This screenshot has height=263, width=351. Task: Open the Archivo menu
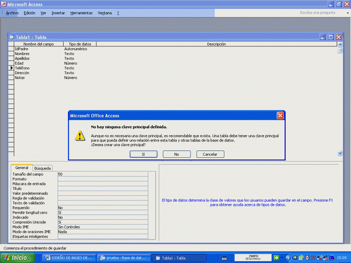(x=12, y=13)
